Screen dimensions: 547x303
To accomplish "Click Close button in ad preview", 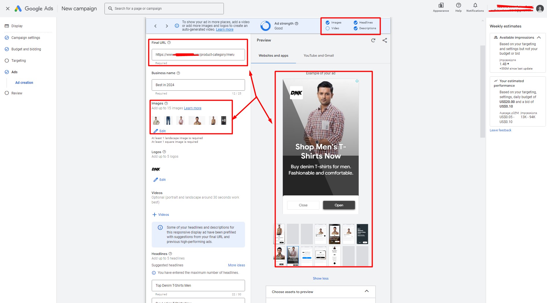I will pyautogui.click(x=303, y=205).
